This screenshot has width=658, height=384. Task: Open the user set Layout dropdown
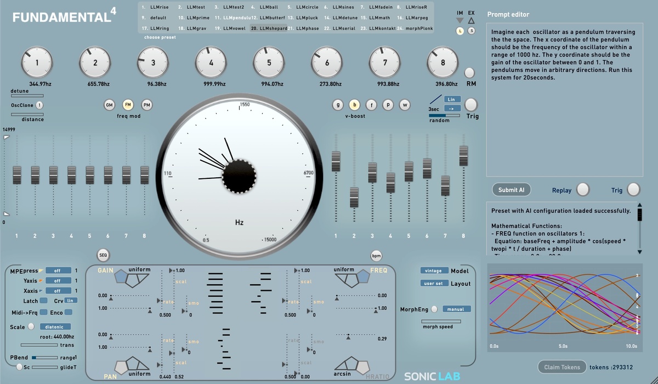(x=434, y=284)
